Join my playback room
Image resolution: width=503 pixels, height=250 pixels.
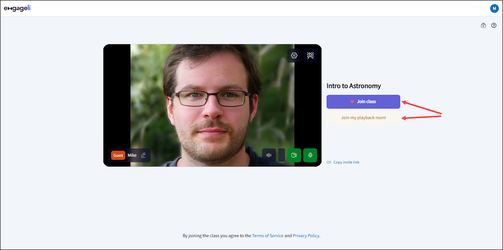click(x=363, y=118)
